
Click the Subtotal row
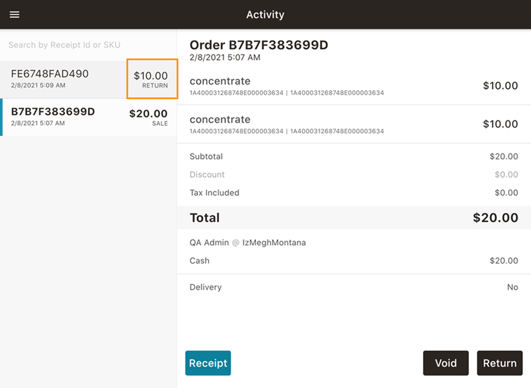[354, 156]
